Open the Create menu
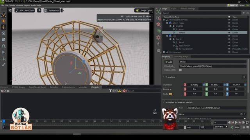The width and height of the screenshot is (250, 140). click(12, 5)
